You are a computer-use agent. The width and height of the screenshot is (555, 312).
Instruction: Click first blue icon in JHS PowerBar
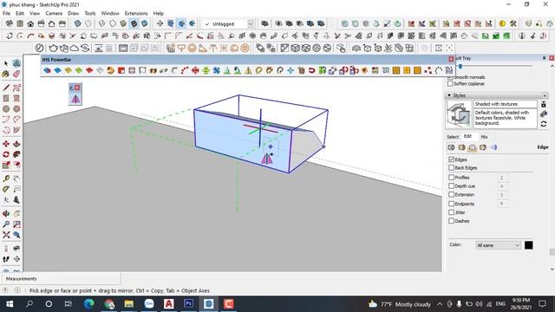(x=47, y=70)
